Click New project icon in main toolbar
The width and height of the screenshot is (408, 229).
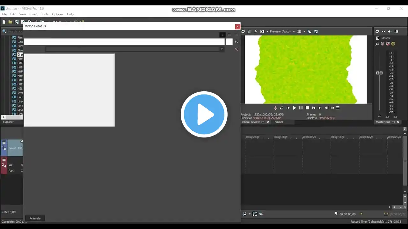click(x=4, y=22)
